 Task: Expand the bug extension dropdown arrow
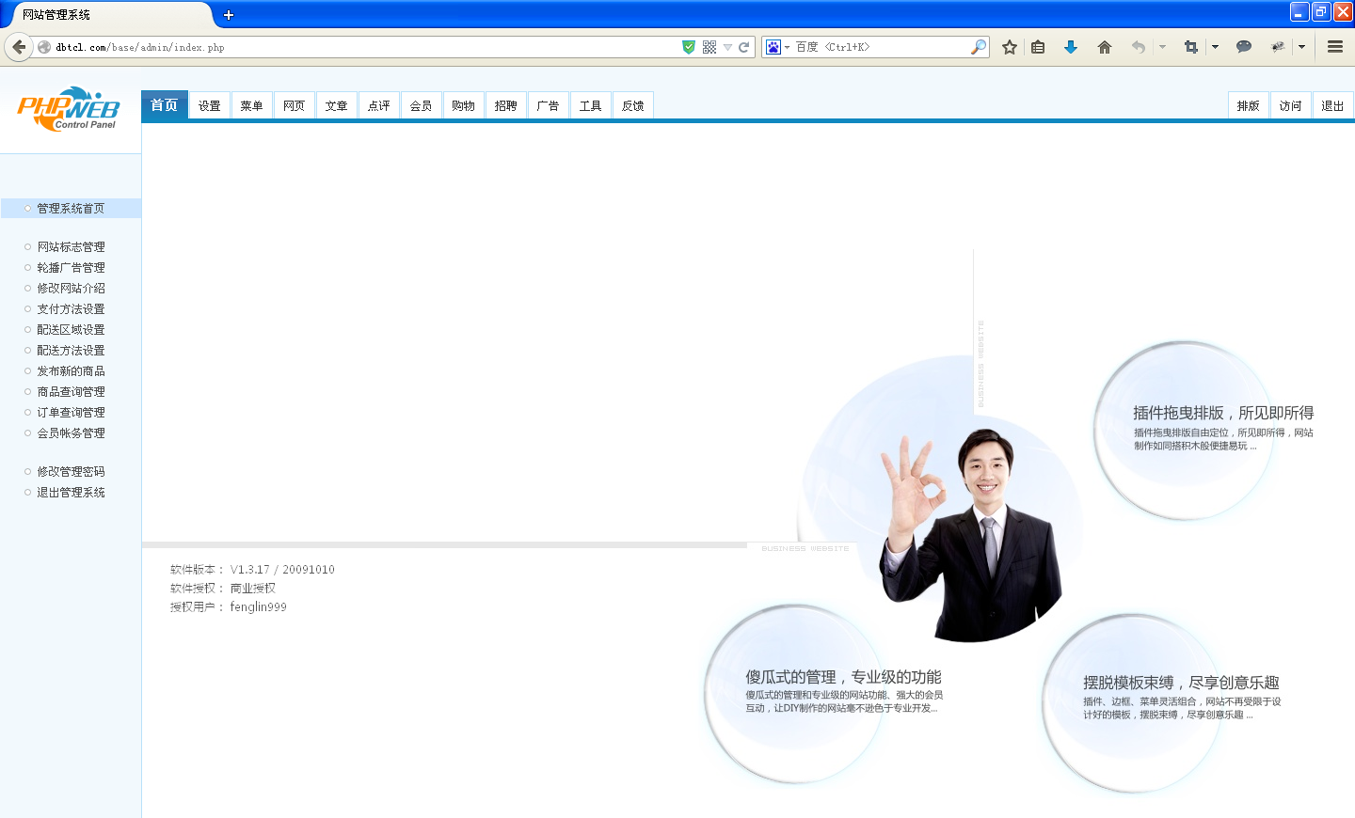pos(1301,47)
